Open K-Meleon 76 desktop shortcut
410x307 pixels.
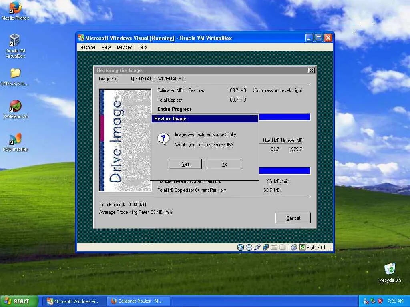tap(15, 109)
